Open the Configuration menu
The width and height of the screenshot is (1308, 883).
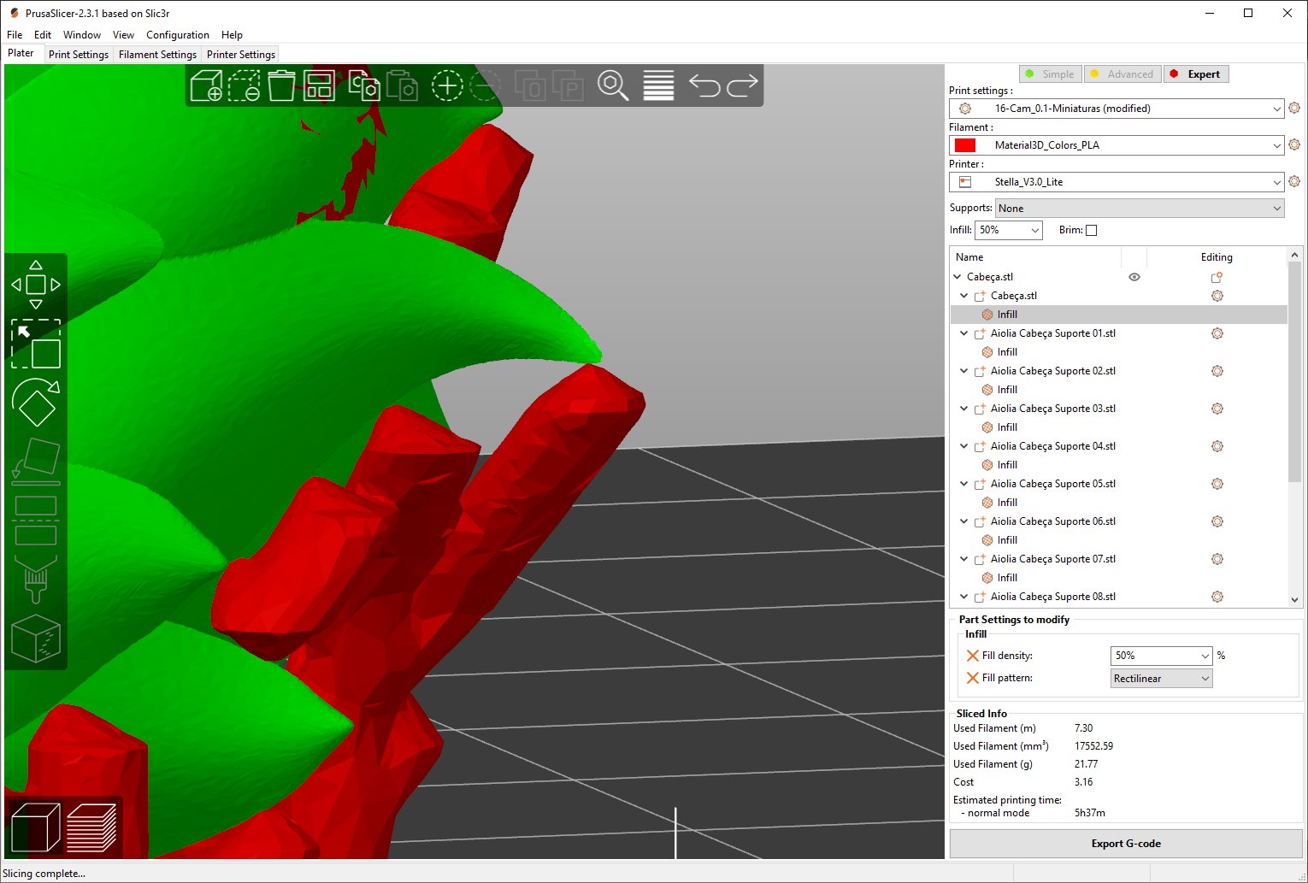click(178, 35)
